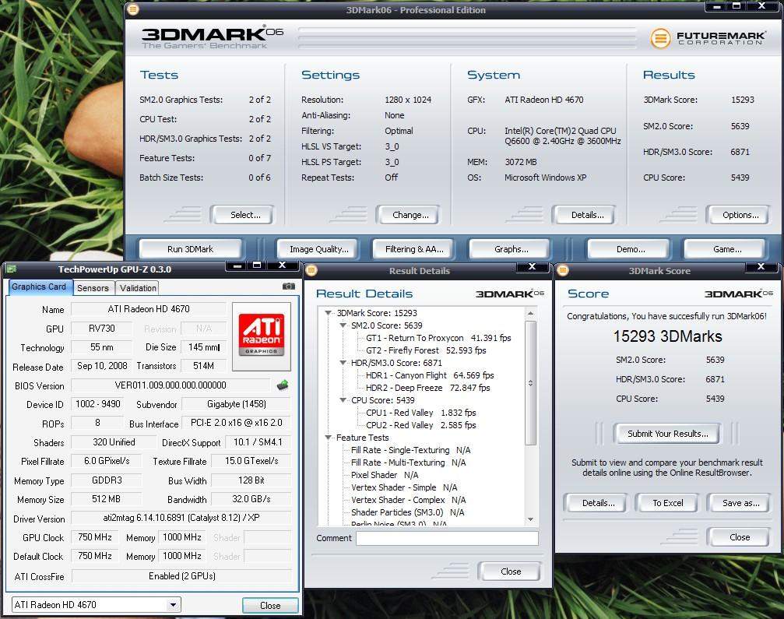
Task: Click the Result Details window orange icon
Action: point(311,270)
